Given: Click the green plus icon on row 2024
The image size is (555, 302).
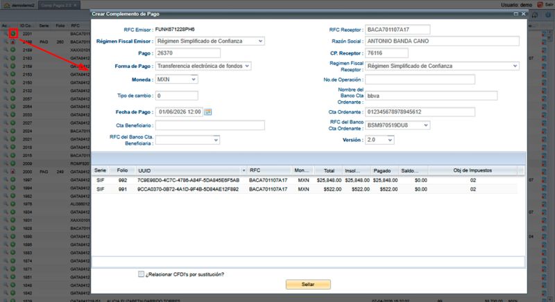Looking at the screenshot, I should click(x=12, y=131).
